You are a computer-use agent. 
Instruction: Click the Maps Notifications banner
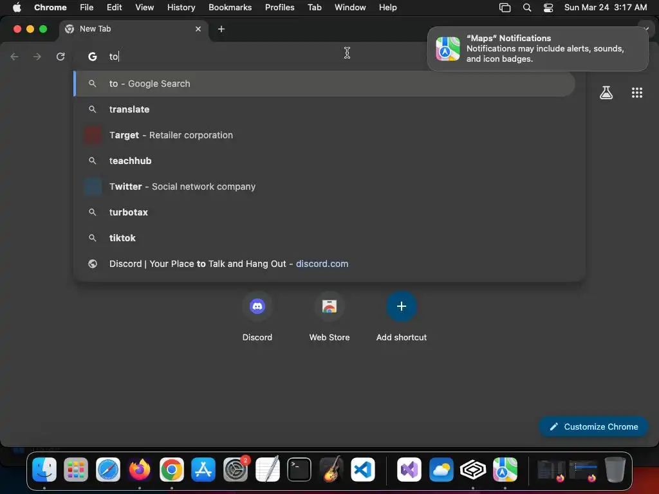pyautogui.click(x=537, y=49)
